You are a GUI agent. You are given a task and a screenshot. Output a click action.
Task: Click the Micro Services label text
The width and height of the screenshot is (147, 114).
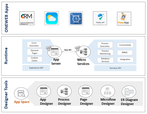click(83, 62)
